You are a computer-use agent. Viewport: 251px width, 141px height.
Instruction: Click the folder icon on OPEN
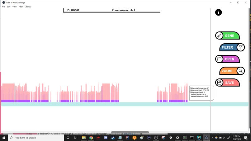(x=219, y=59)
